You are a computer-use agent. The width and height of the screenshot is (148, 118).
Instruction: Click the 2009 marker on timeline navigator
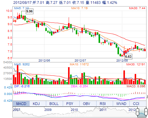pos(48,110)
